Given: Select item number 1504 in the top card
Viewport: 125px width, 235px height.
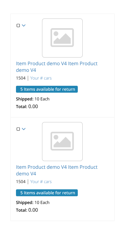Looking at the screenshot, I should coord(21,78).
